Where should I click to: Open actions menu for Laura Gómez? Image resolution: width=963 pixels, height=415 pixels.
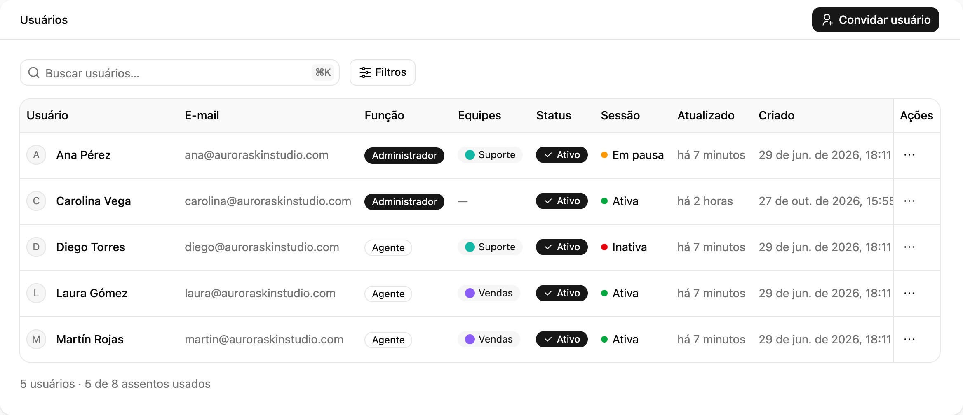point(909,293)
